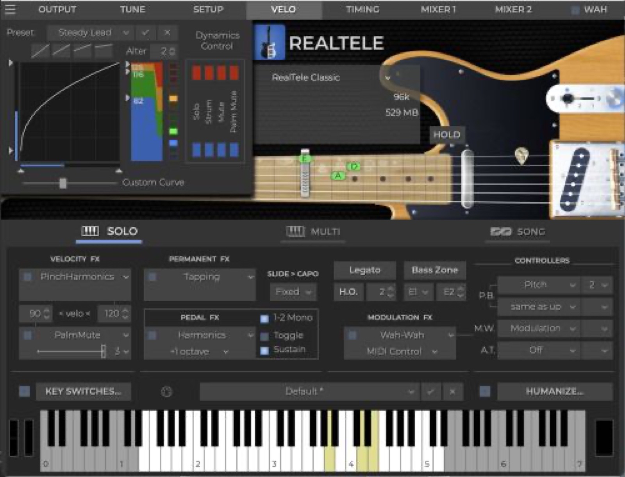The height and width of the screenshot is (477, 625).
Task: Click the PalmMute amount slider handle
Action: coord(104,351)
